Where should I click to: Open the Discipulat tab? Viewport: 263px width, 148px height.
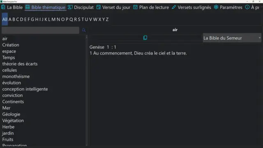coord(81,7)
